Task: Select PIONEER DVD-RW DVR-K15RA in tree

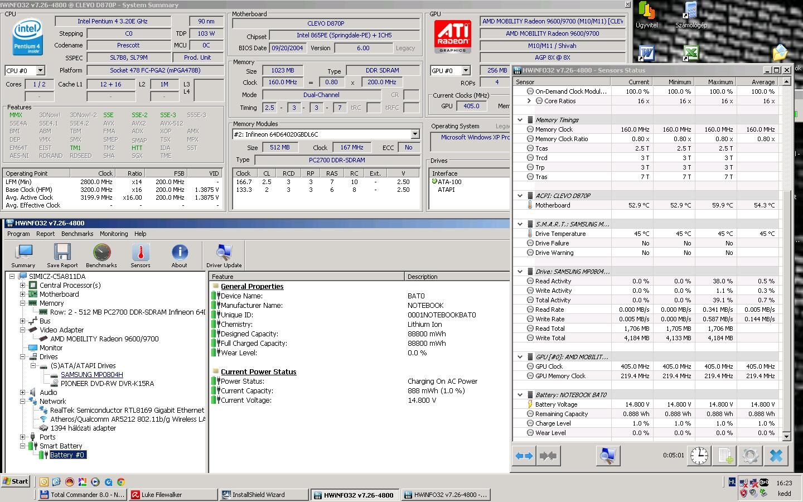Action: [107, 383]
